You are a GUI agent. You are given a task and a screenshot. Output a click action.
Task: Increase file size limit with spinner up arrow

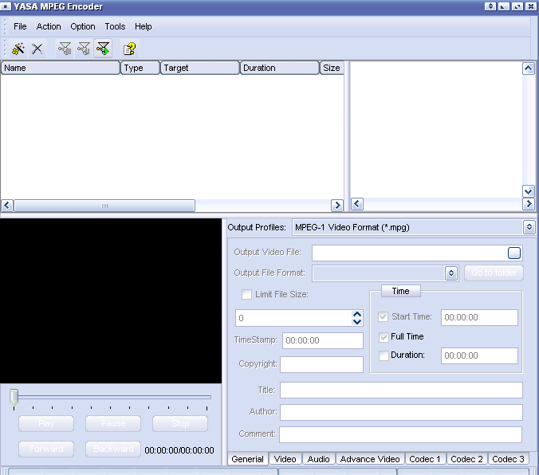point(357,314)
